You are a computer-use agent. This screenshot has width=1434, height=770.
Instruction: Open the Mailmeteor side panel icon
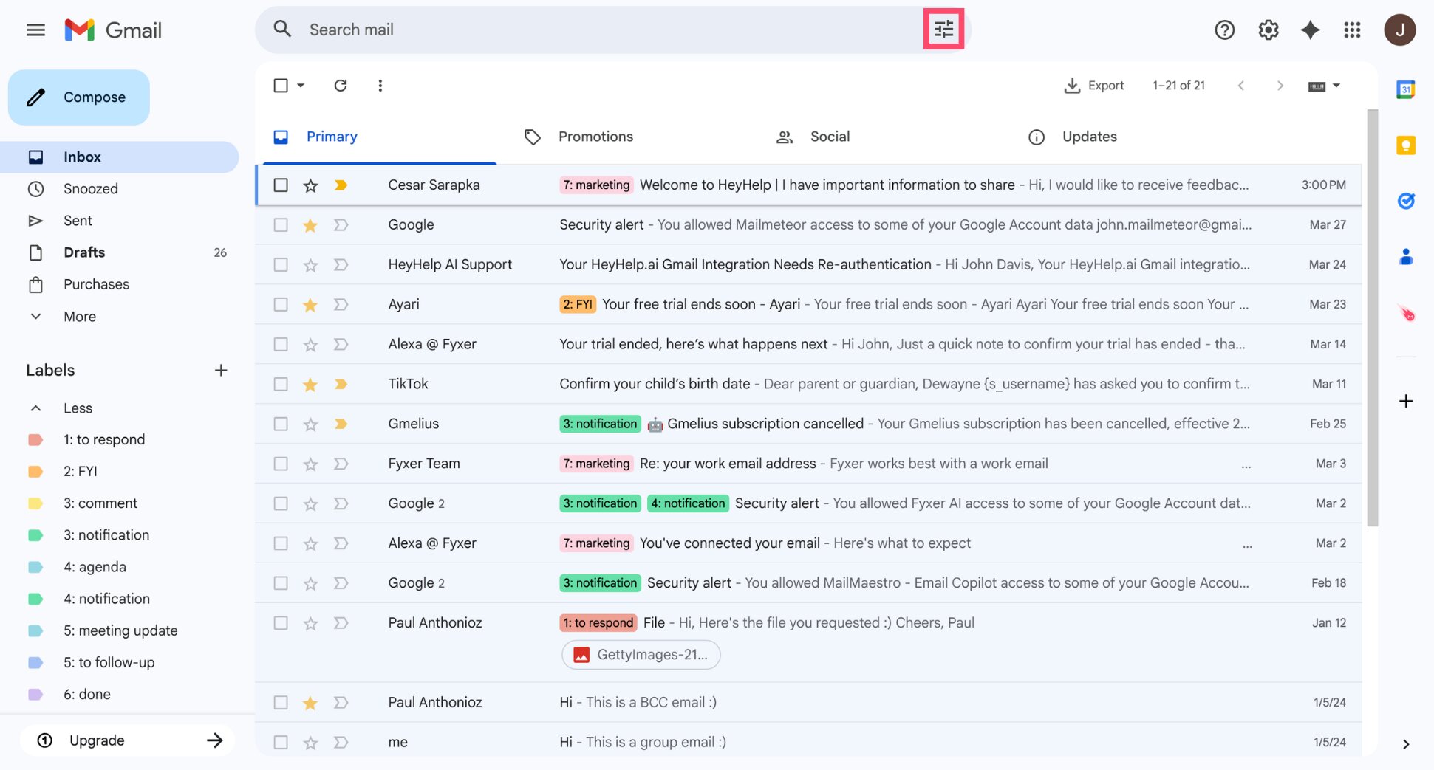click(x=1407, y=313)
